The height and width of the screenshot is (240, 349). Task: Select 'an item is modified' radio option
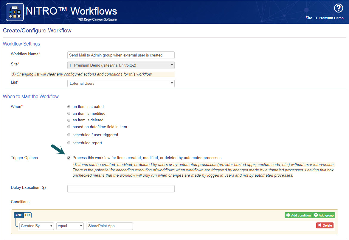69,113
